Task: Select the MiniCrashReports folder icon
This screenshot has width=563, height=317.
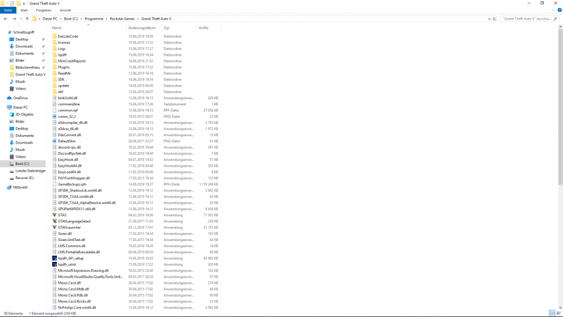Action: (55, 61)
